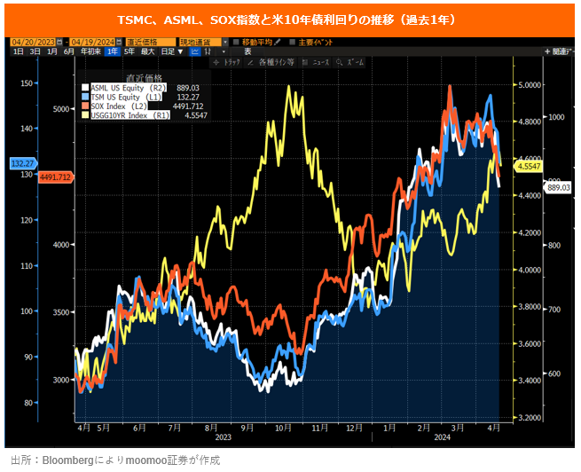Click the USGG10YR Index (R1) legend label
This screenshot has height=472, width=581.
[x=130, y=115]
